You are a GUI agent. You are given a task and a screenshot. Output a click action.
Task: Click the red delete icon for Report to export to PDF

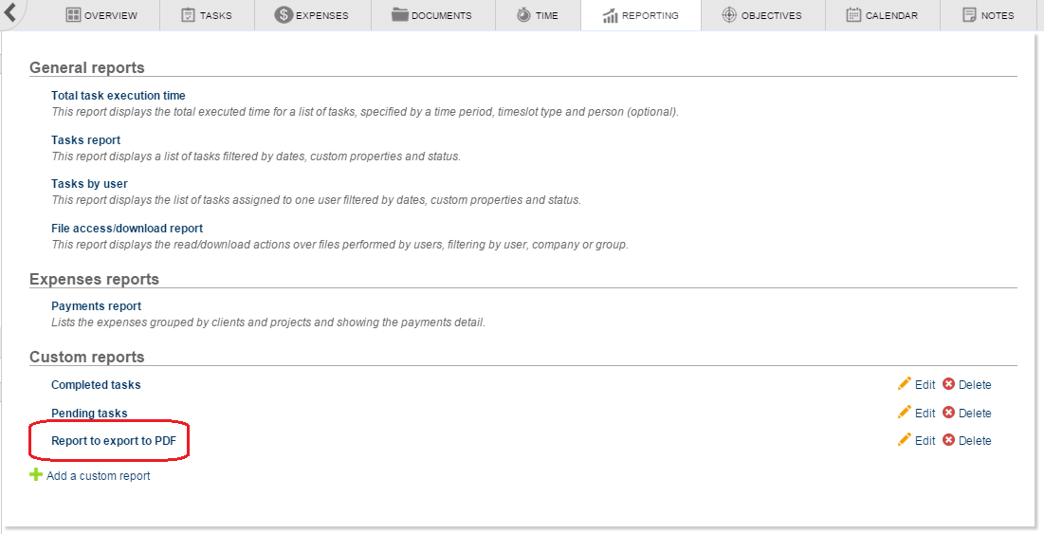click(x=948, y=440)
